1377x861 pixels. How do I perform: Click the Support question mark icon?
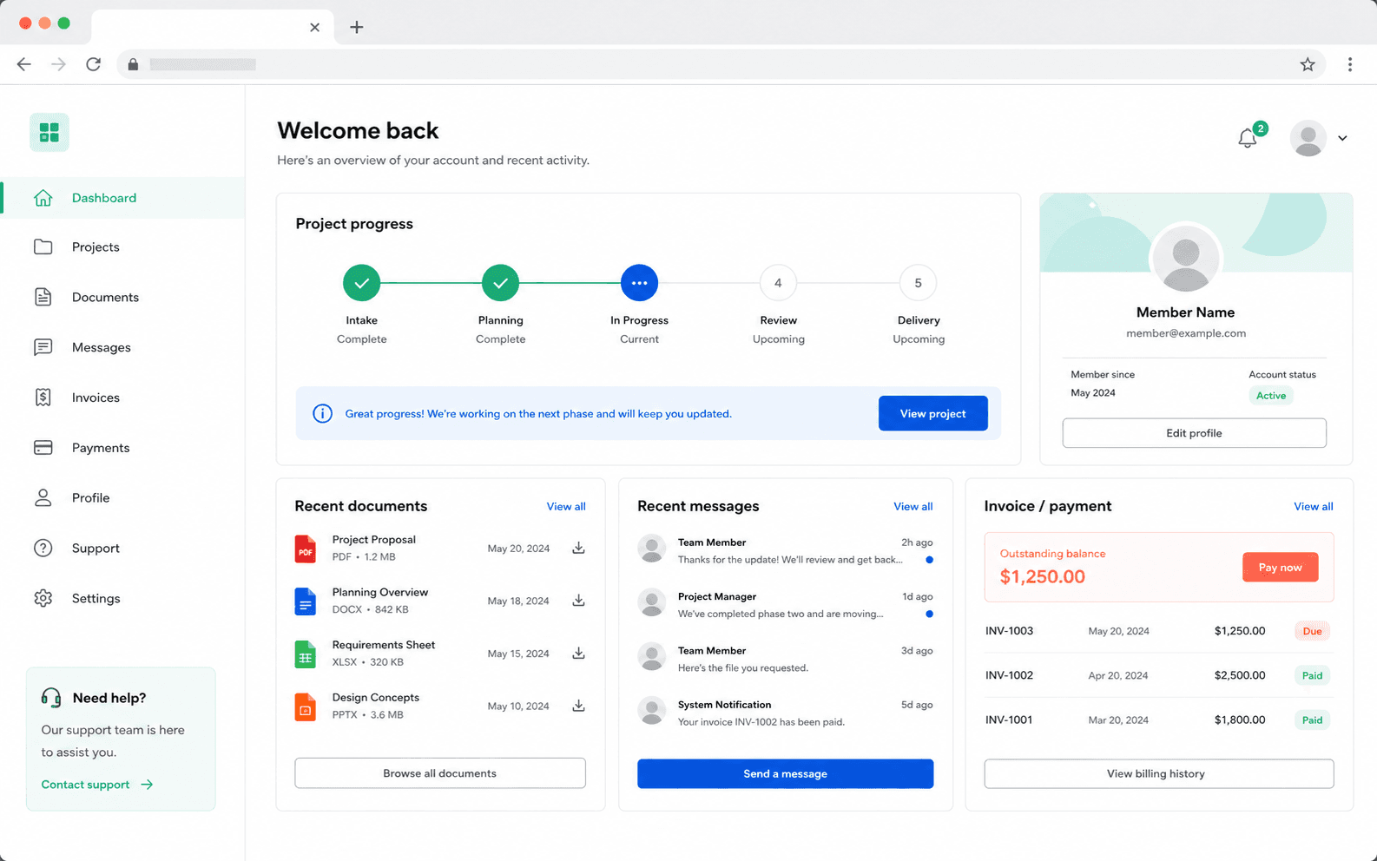click(x=43, y=549)
